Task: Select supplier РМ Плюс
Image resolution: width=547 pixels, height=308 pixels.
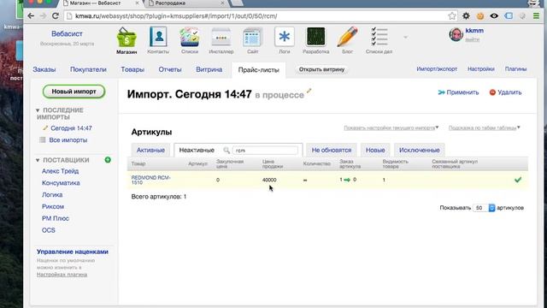Action: pyautogui.click(x=56, y=218)
